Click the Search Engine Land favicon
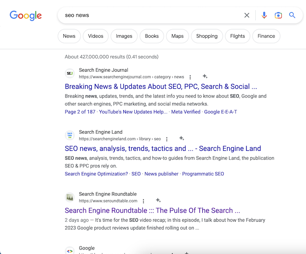 (70, 135)
